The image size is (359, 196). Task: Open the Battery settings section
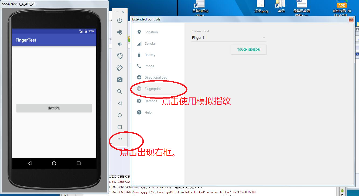point(150,55)
